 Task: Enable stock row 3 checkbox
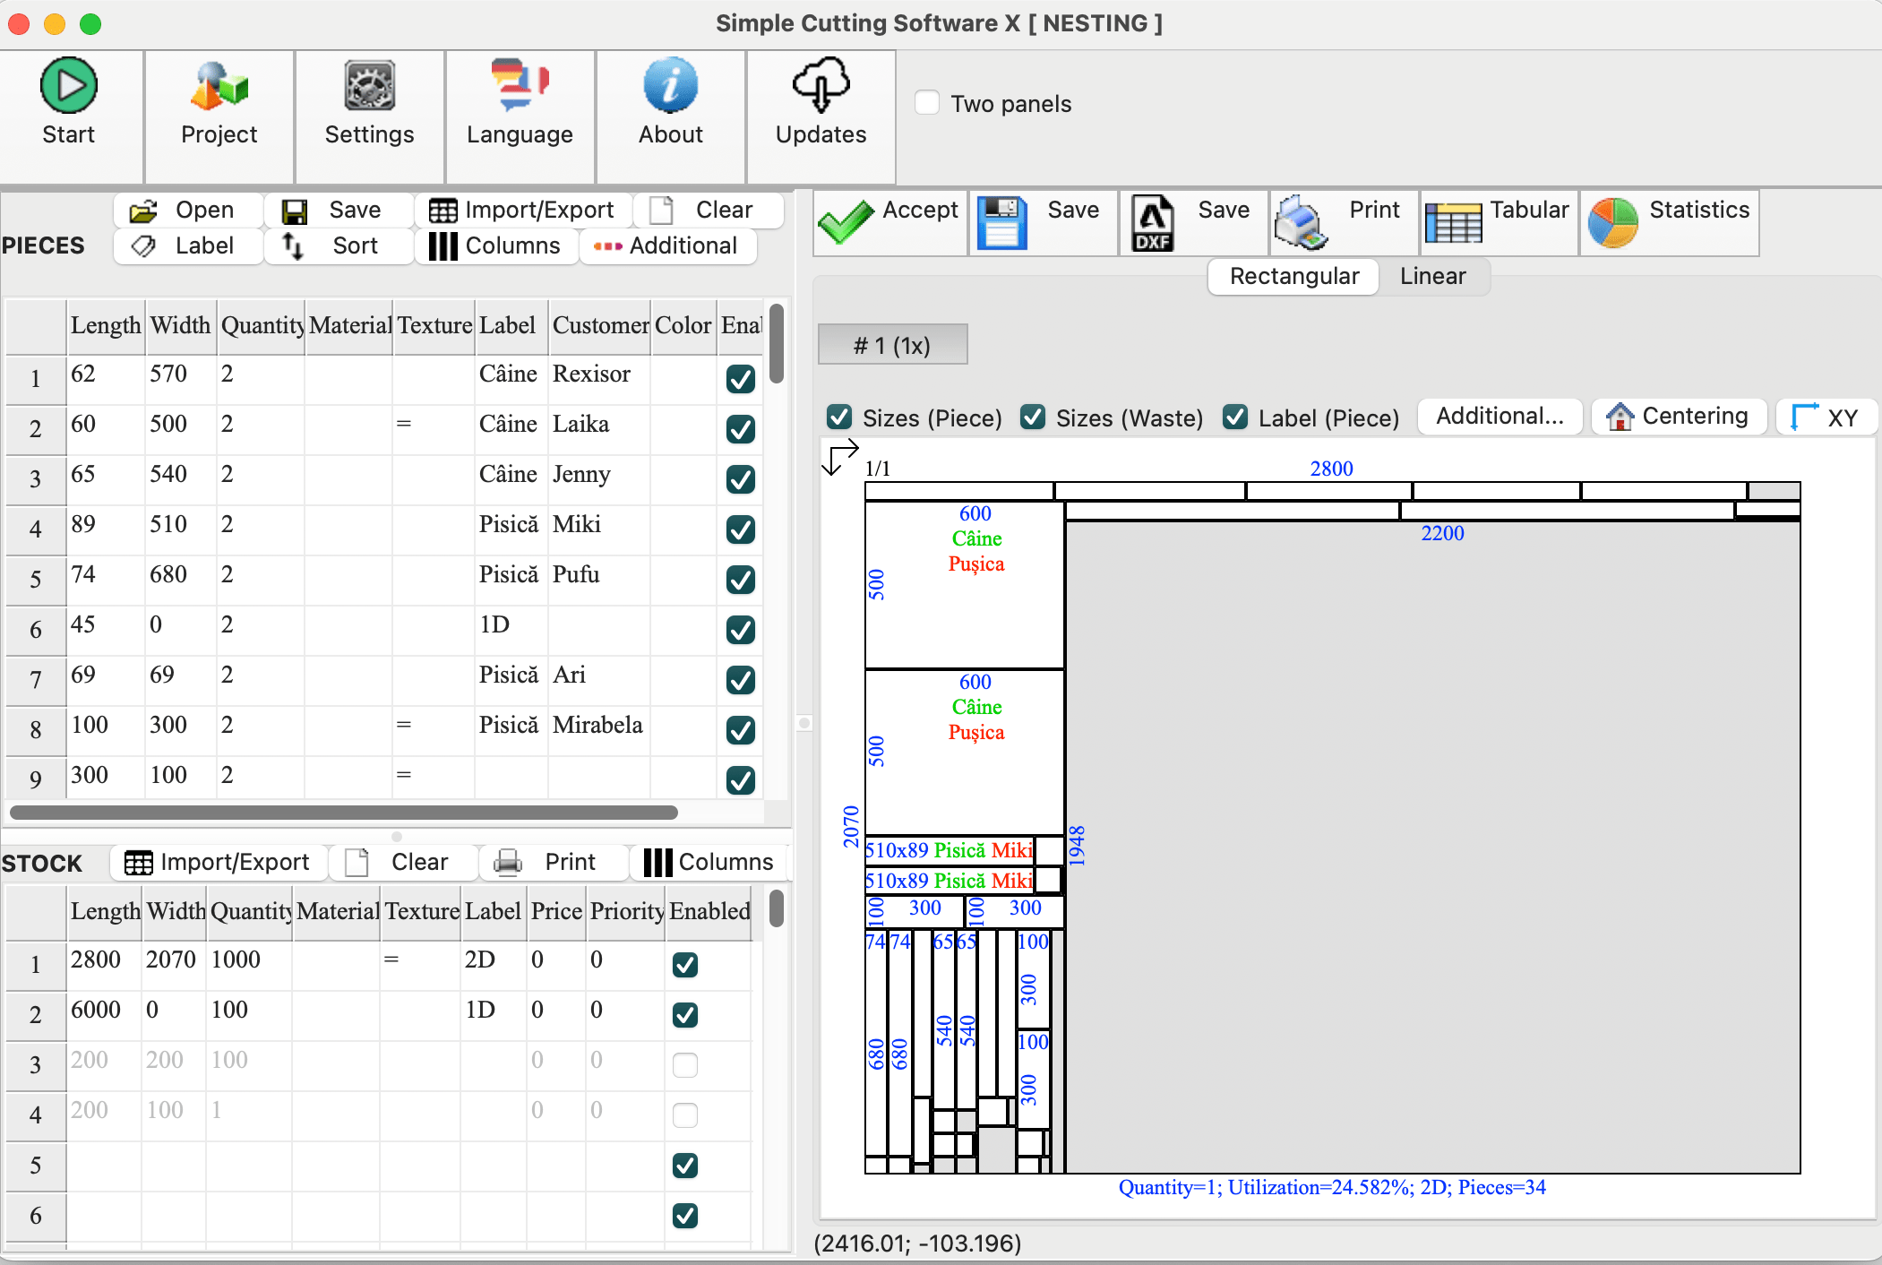click(684, 1064)
